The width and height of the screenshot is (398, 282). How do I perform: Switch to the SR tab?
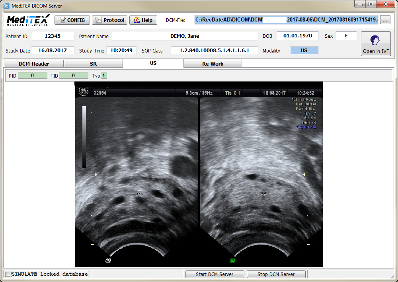coord(93,64)
